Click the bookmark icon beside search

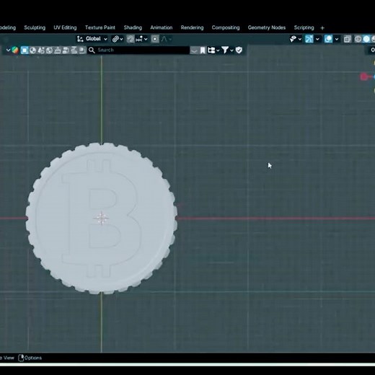point(203,50)
